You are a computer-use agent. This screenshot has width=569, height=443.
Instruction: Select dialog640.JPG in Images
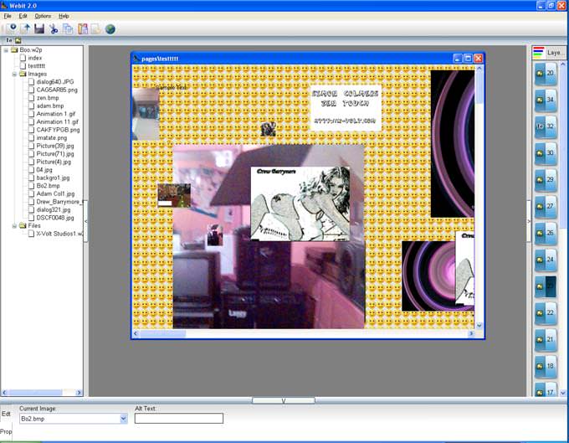tap(54, 82)
